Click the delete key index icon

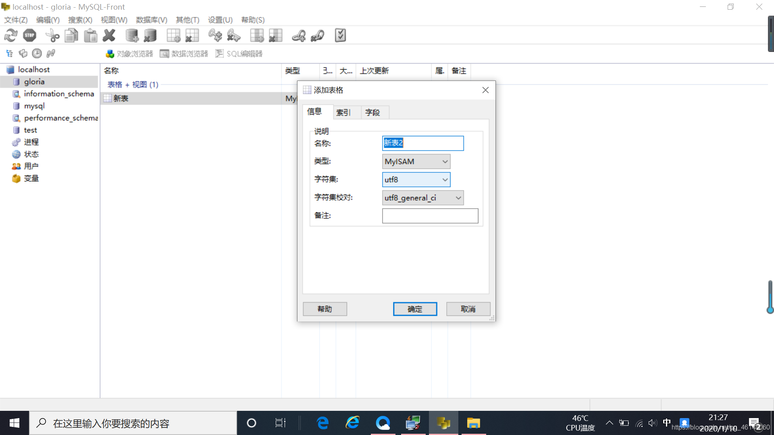(x=234, y=35)
